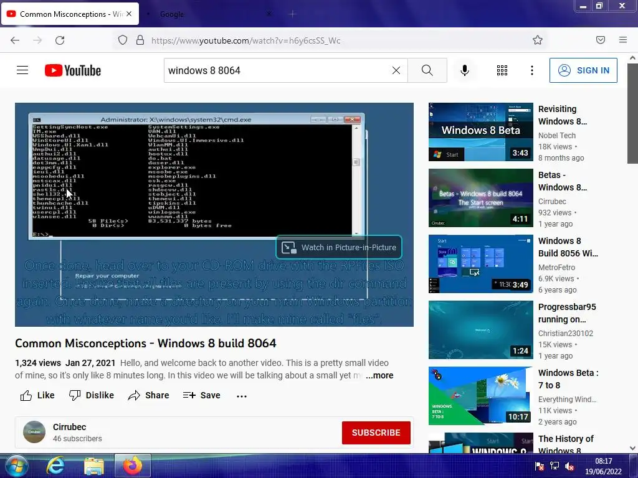Share the video
The width and height of the screenshot is (638, 478).
tap(148, 395)
